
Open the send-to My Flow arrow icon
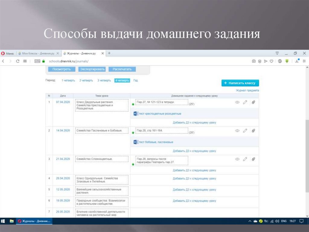[266, 61]
